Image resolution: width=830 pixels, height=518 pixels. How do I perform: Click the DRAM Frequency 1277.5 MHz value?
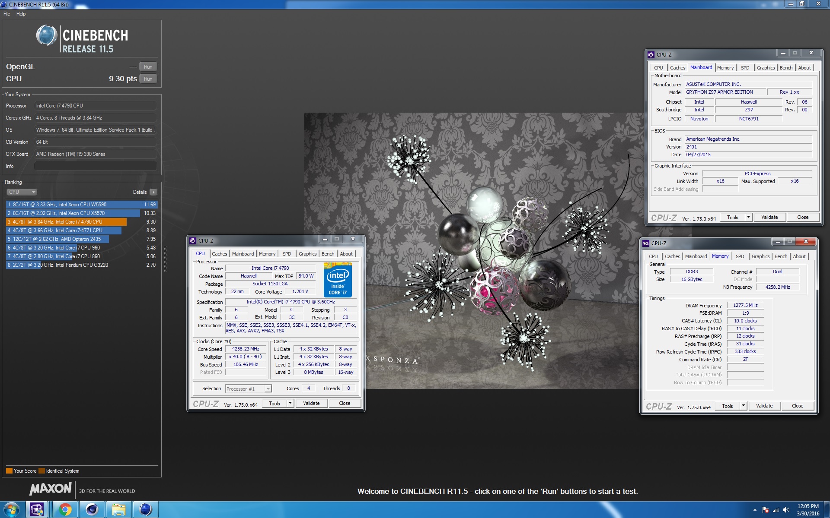[x=745, y=305]
